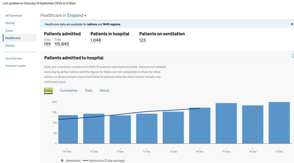The width and height of the screenshot is (294, 163).
Task: Go to the Testing section
Action: (x=10, y=23)
